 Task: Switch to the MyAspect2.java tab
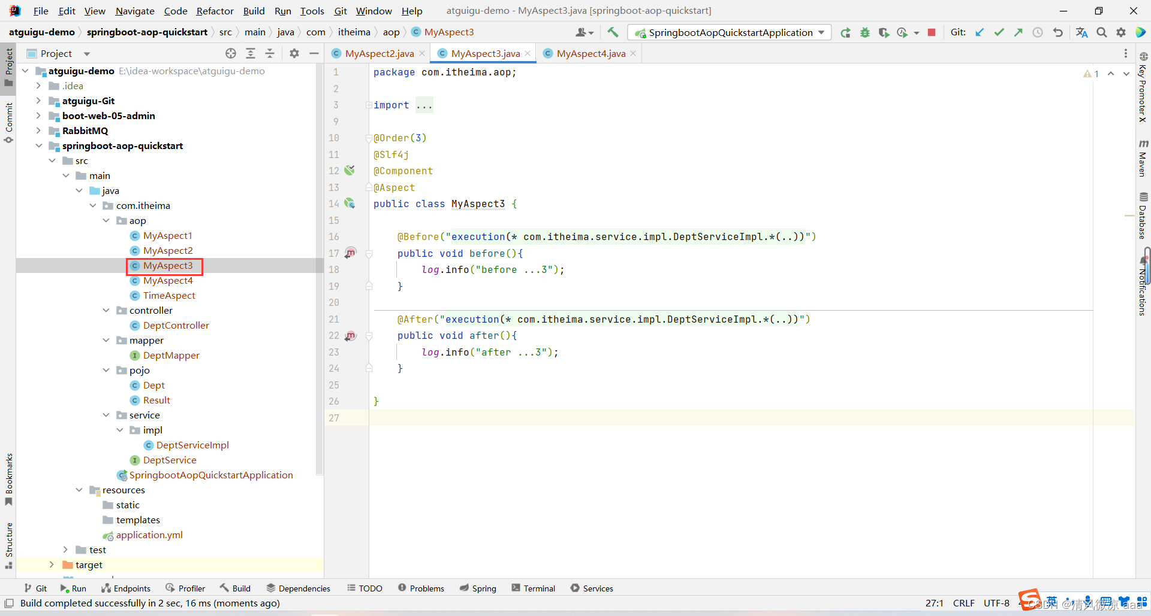click(x=379, y=53)
